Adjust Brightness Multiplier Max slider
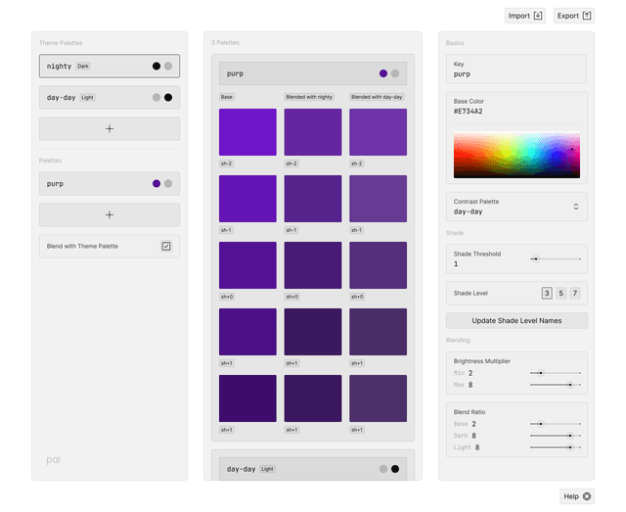 (x=555, y=385)
